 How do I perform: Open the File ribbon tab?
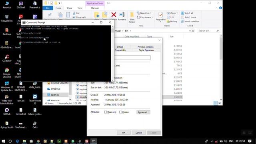pos(48,8)
